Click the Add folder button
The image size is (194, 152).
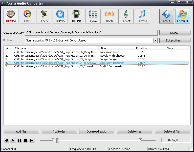click(59, 132)
